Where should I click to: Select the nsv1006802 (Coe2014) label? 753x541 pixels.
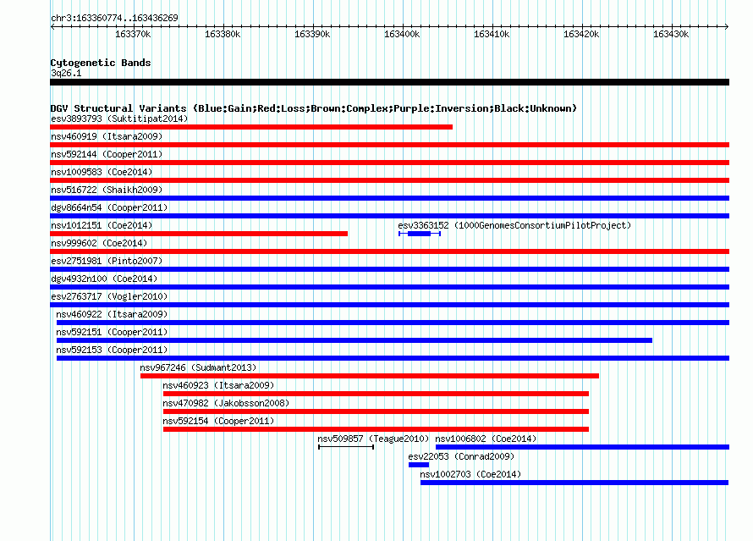[x=486, y=439]
